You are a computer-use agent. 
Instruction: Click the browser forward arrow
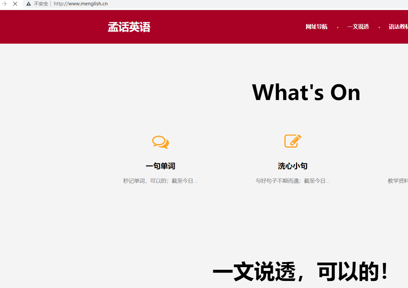4,4
